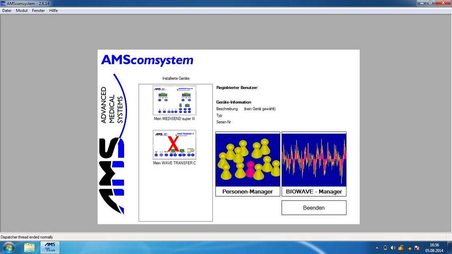Click the "Serien-Nr" label
This screenshot has width=452, height=254.
[224, 122]
